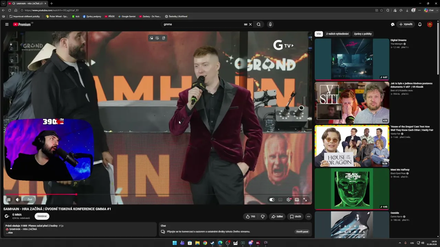Click the magnifier search button
Screen dimensions: 440x247
pyautogui.click(x=258, y=24)
